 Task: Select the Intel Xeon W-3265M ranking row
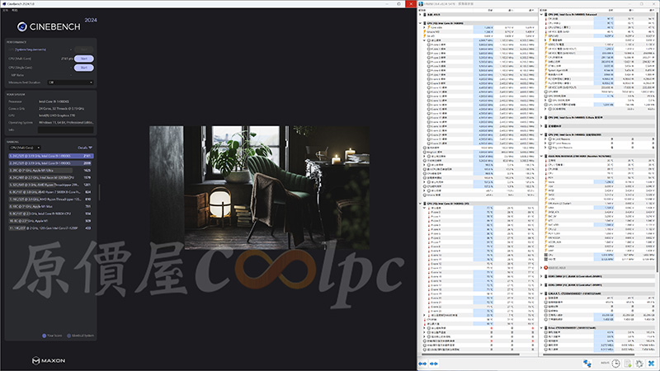[50, 177]
